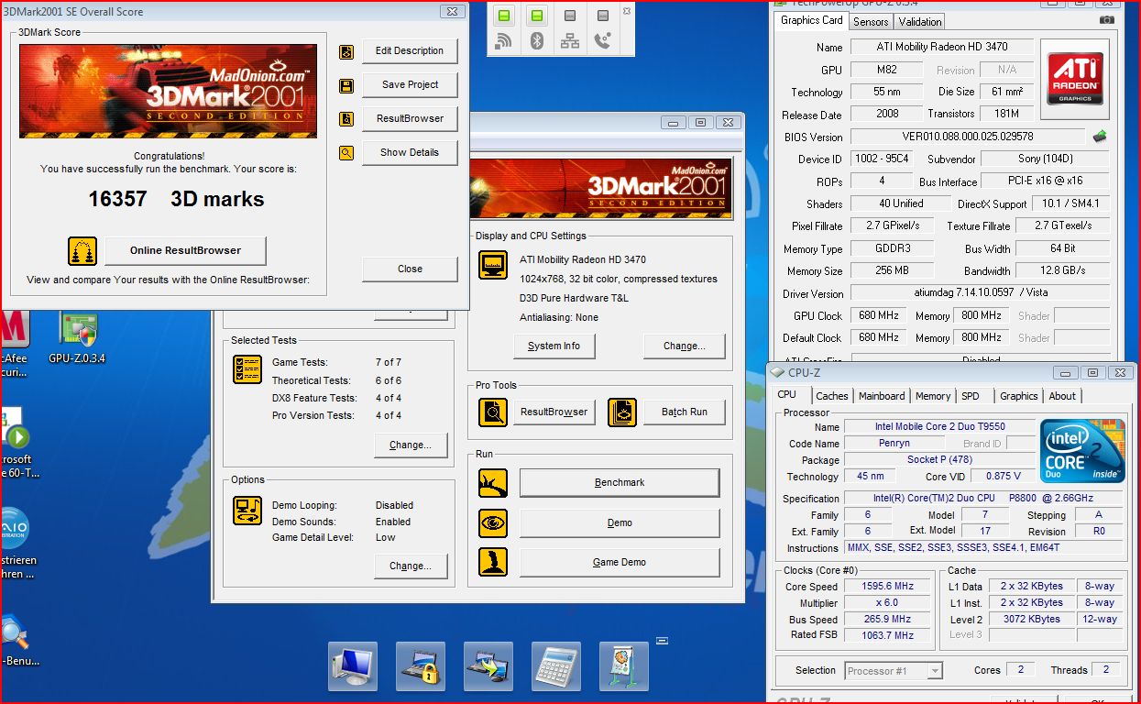Image resolution: width=1141 pixels, height=704 pixels.
Task: Toggle the Bluetooth green switch
Action: coord(537,16)
